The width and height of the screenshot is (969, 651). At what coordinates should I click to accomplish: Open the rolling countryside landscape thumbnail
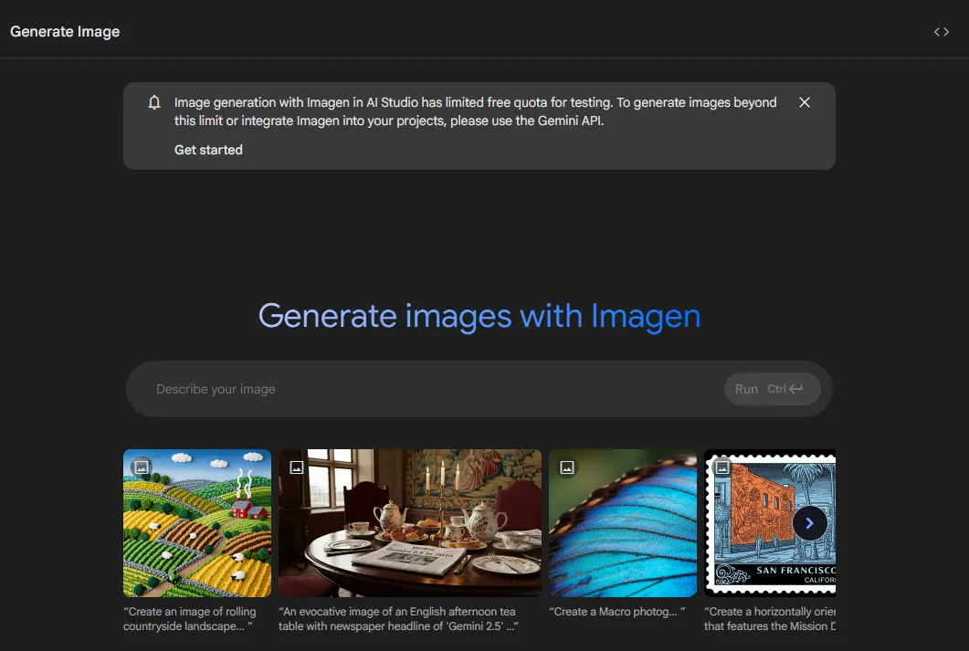(197, 523)
